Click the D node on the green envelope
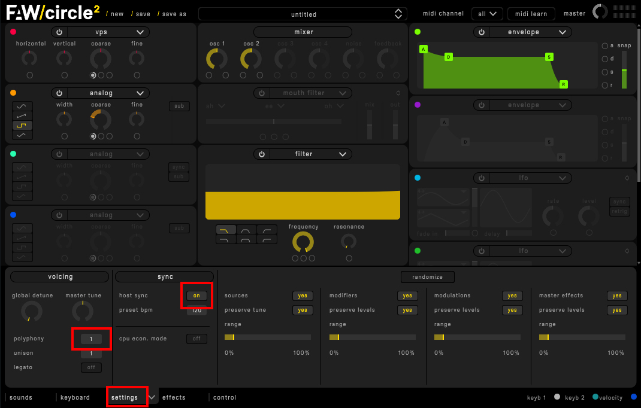Image resolution: width=641 pixels, height=408 pixels. 449,57
